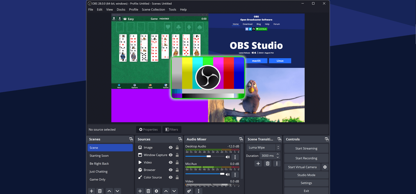Add a new source with the plus button
The height and width of the screenshot is (194, 416).
click(x=140, y=191)
